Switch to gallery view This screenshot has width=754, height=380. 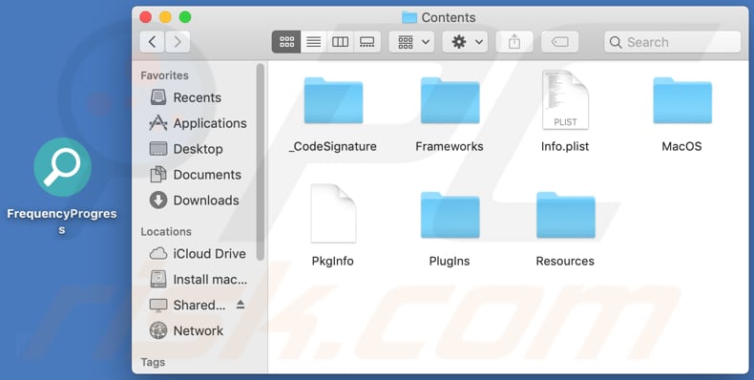click(367, 42)
